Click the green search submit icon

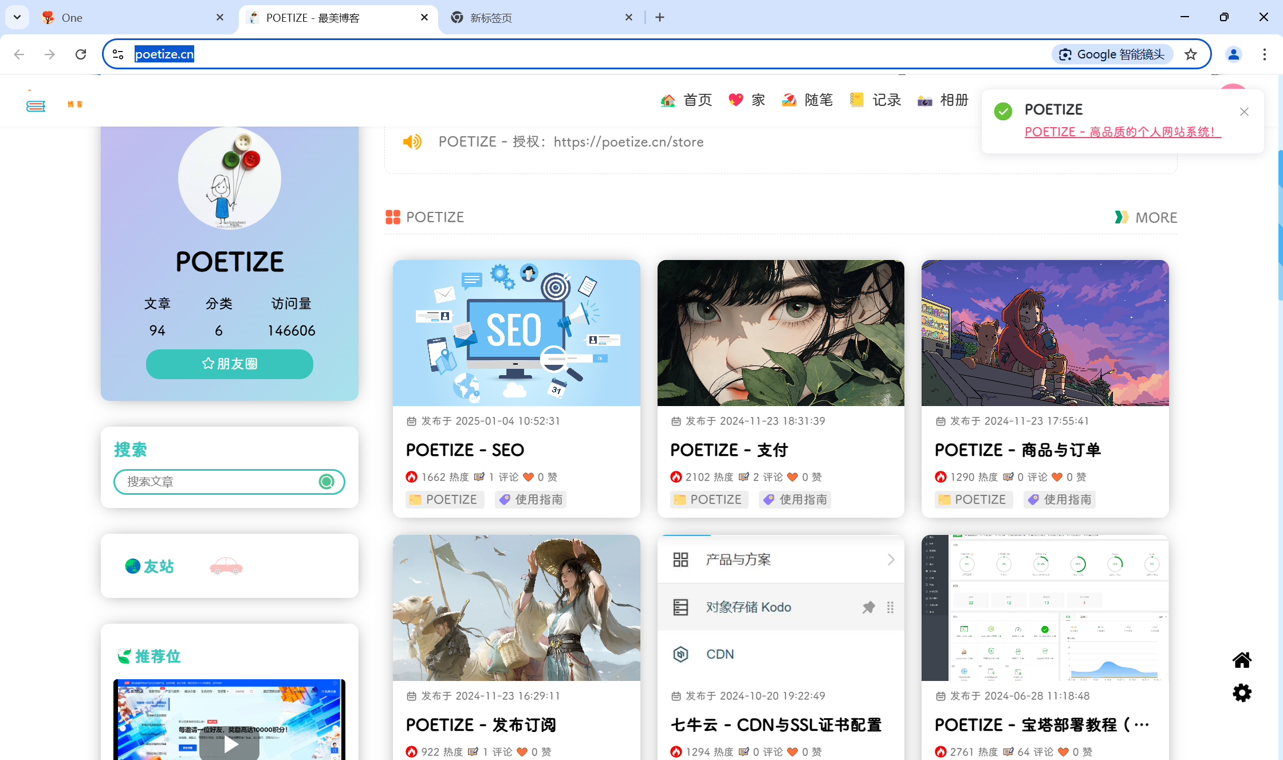tap(326, 482)
